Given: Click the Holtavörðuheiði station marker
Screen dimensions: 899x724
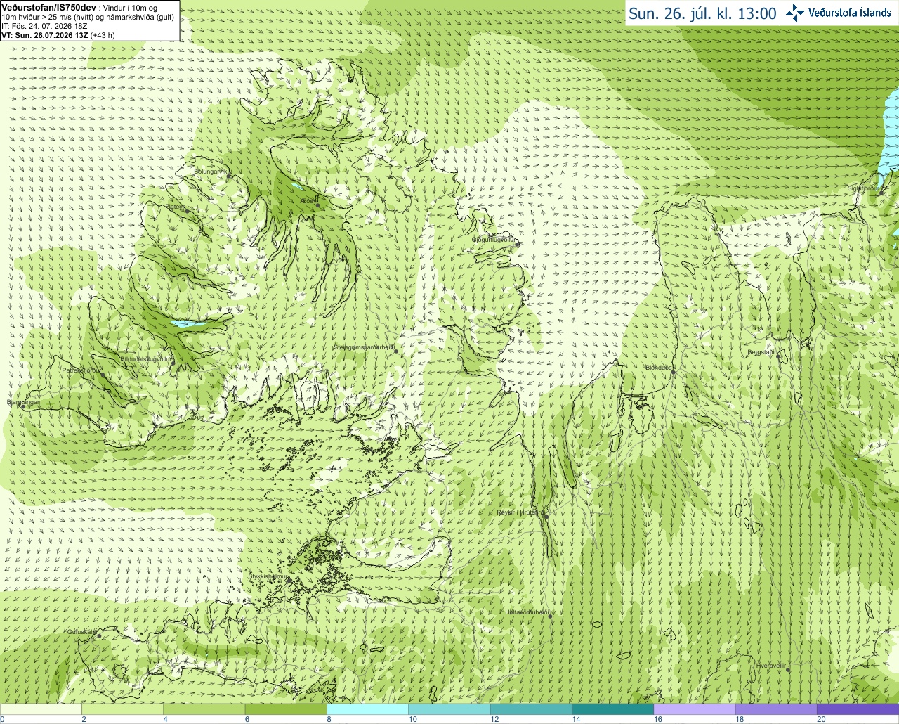Looking at the screenshot, I should click(x=551, y=616).
